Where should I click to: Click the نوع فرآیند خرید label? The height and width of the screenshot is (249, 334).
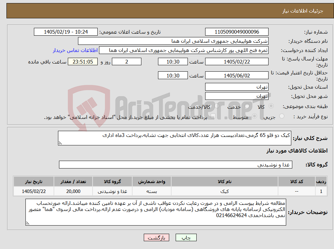click(311, 117)
